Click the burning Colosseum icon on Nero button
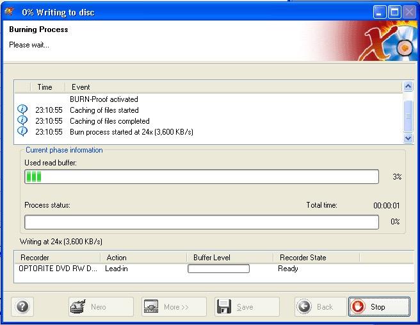 click(78, 306)
